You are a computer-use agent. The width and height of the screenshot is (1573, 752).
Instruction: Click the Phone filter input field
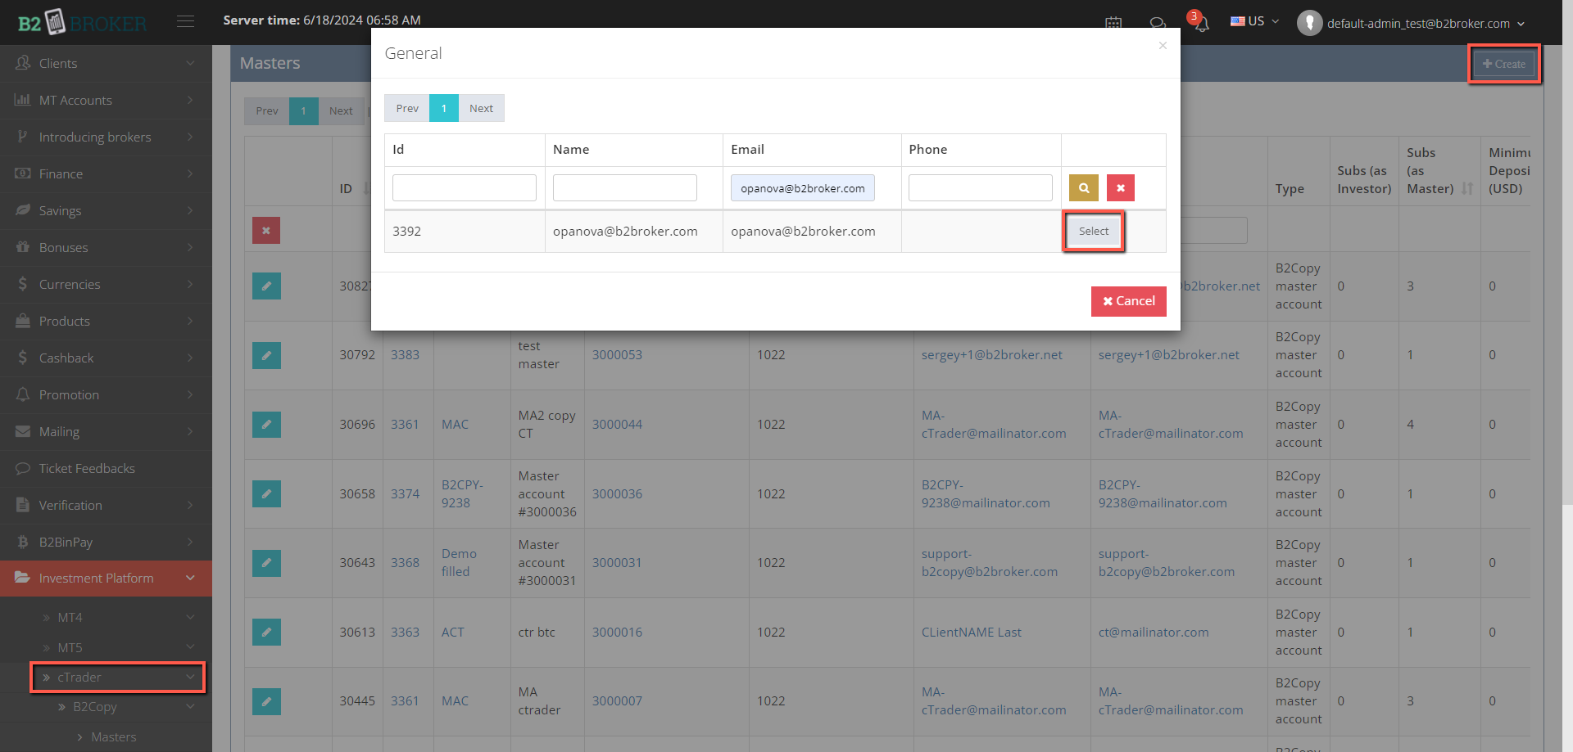click(980, 187)
